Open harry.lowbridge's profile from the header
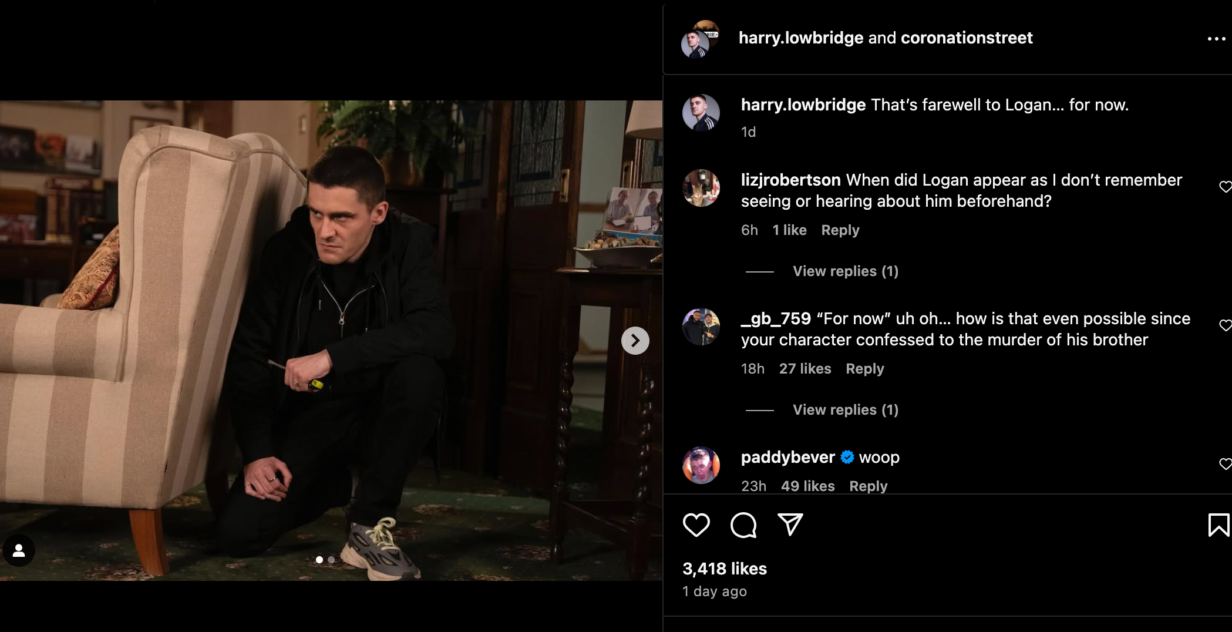The width and height of the screenshot is (1232, 632). [x=800, y=38]
